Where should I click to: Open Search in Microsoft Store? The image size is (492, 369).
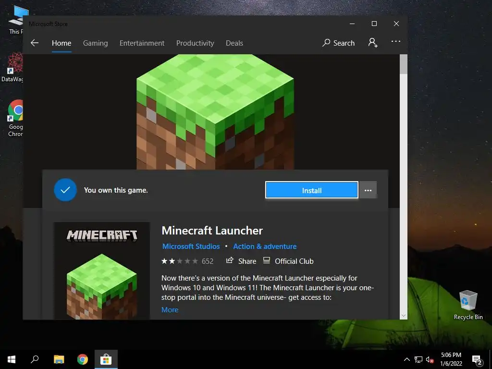[x=338, y=43]
